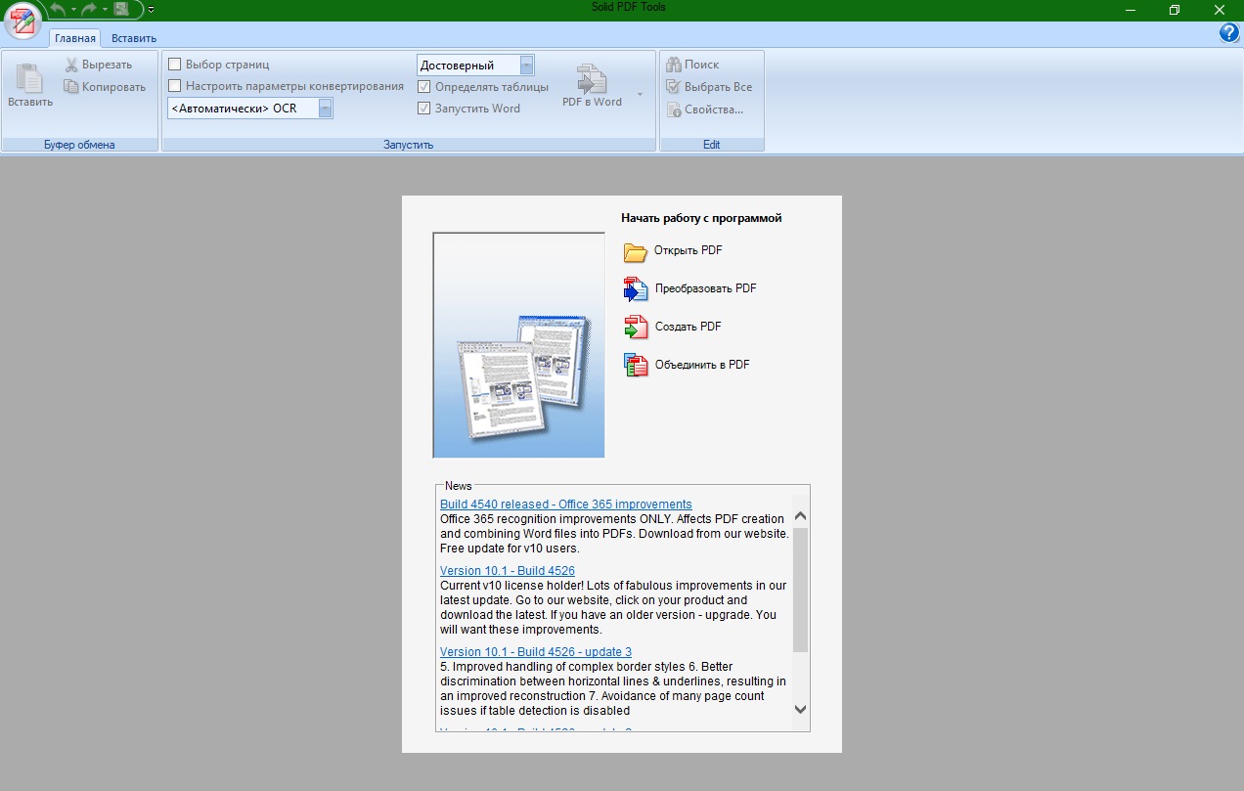Image resolution: width=1244 pixels, height=791 pixels.
Task: Click the Преобразовать PDF icon
Action: 636,289
